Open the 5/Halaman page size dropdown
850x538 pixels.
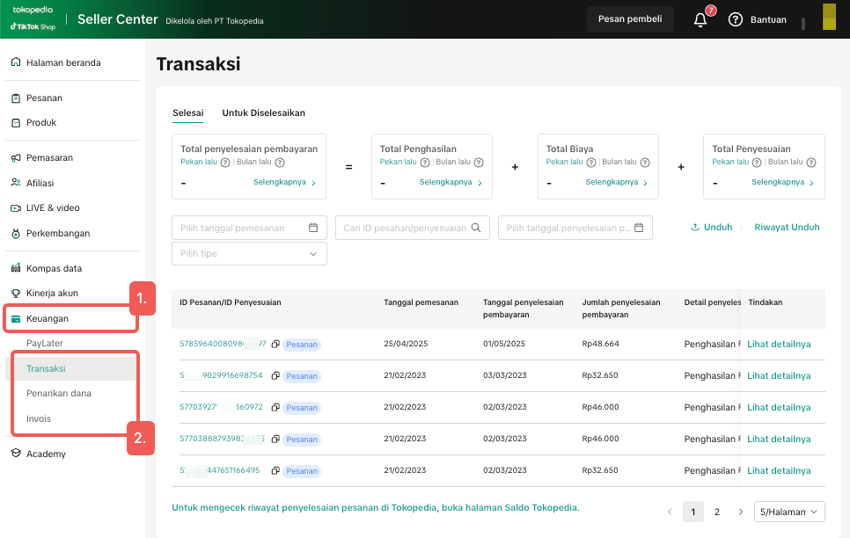pyautogui.click(x=789, y=512)
